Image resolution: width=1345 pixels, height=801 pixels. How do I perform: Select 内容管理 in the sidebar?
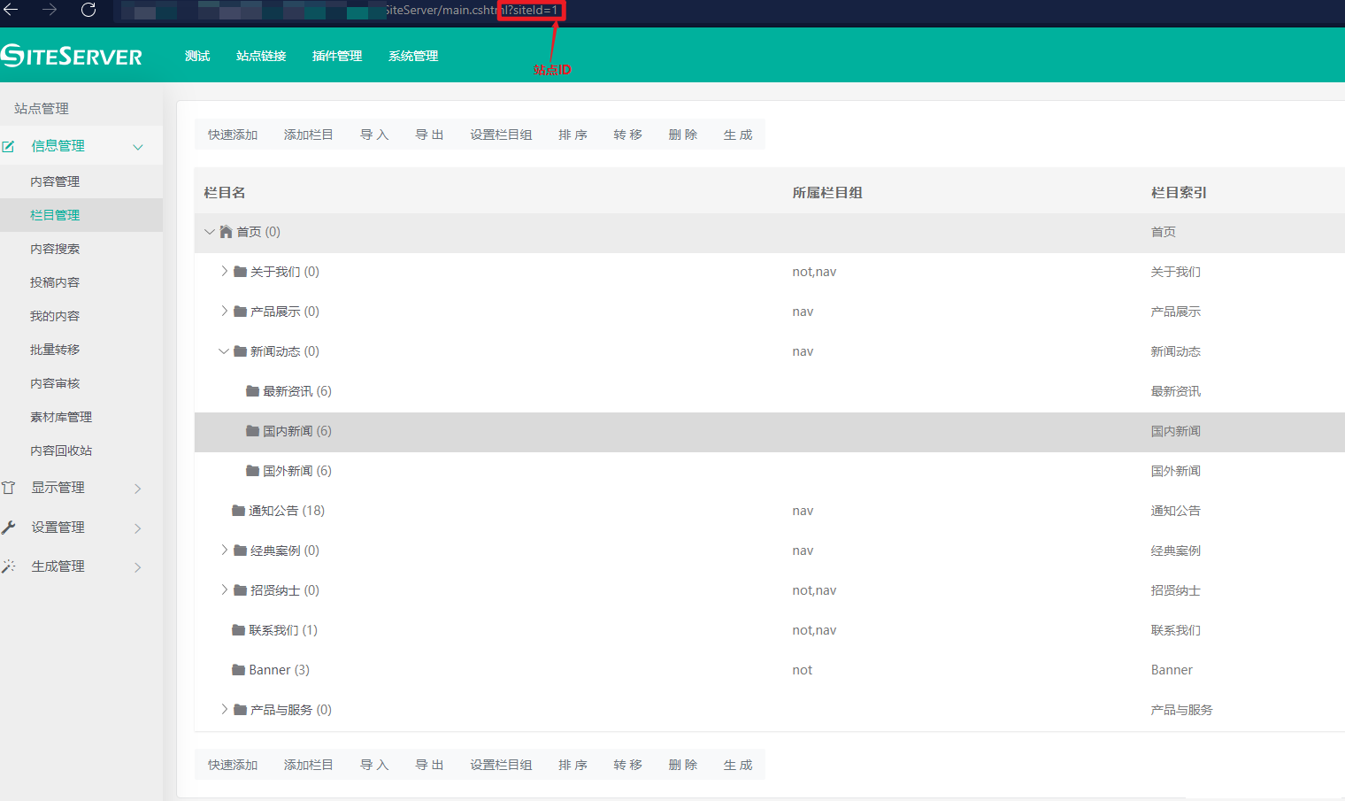coord(55,181)
